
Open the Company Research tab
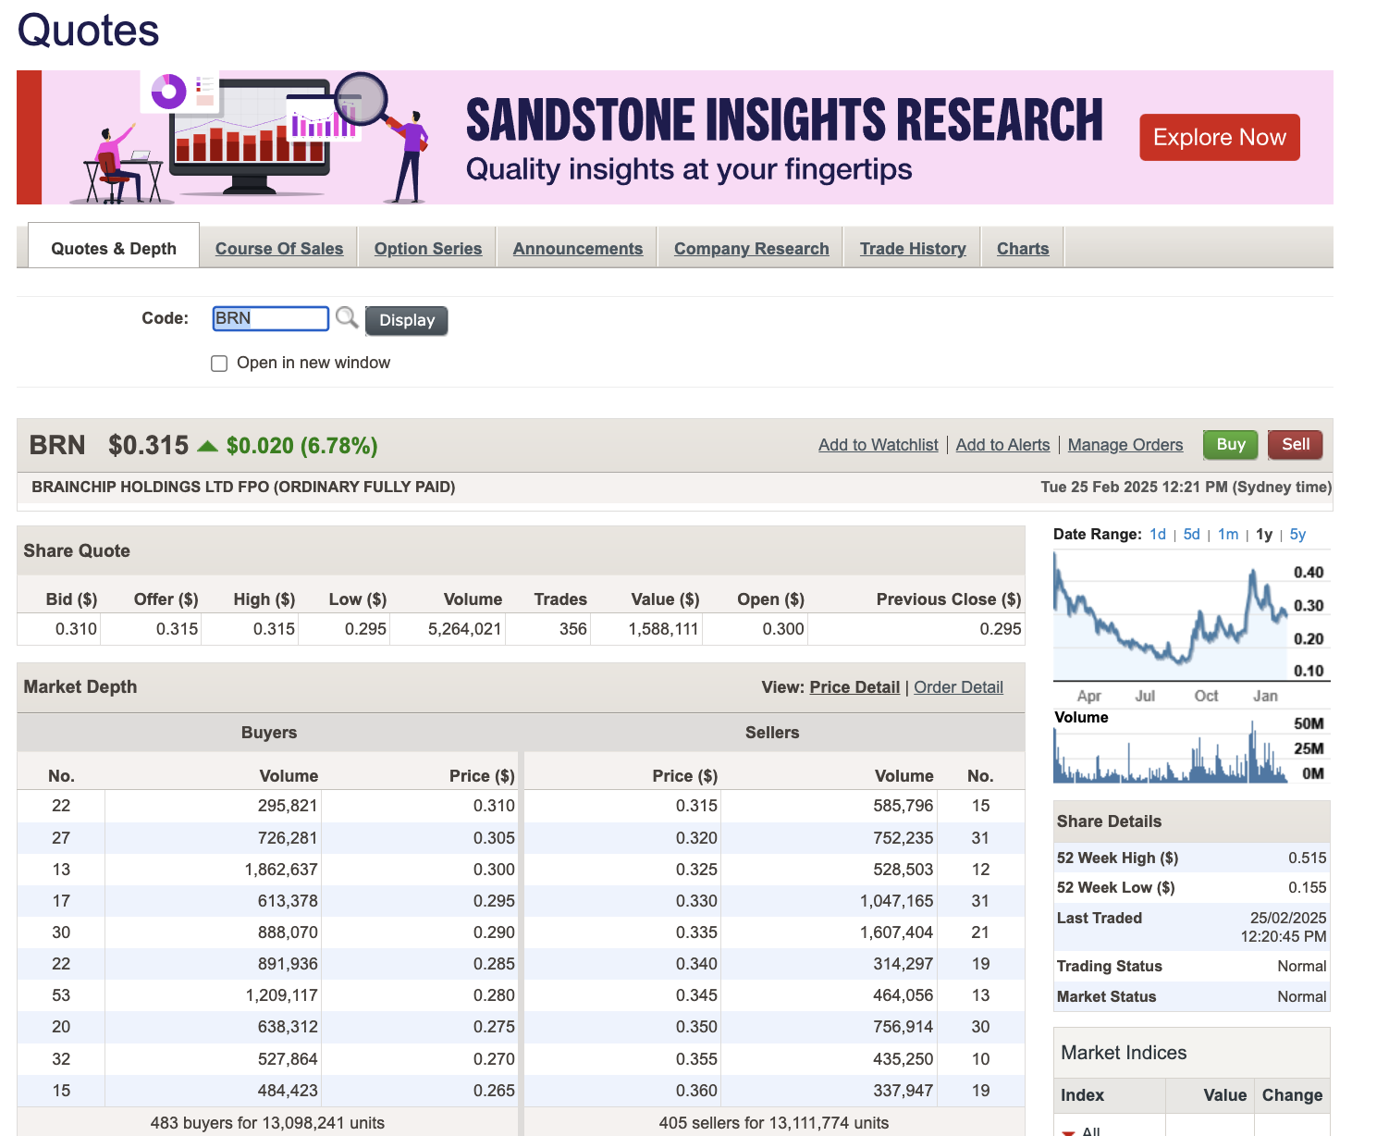pyautogui.click(x=752, y=248)
